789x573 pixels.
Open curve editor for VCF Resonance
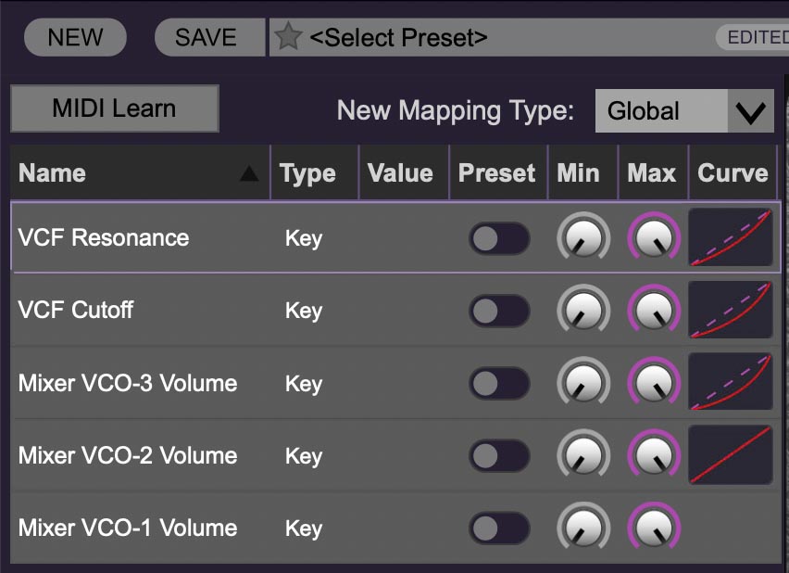731,238
